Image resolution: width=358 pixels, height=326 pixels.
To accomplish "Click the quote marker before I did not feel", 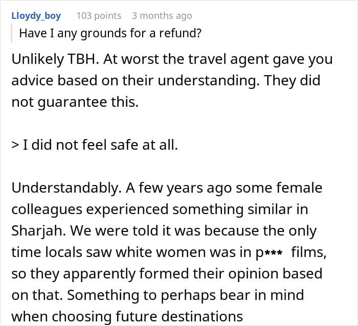I will click(15, 145).
